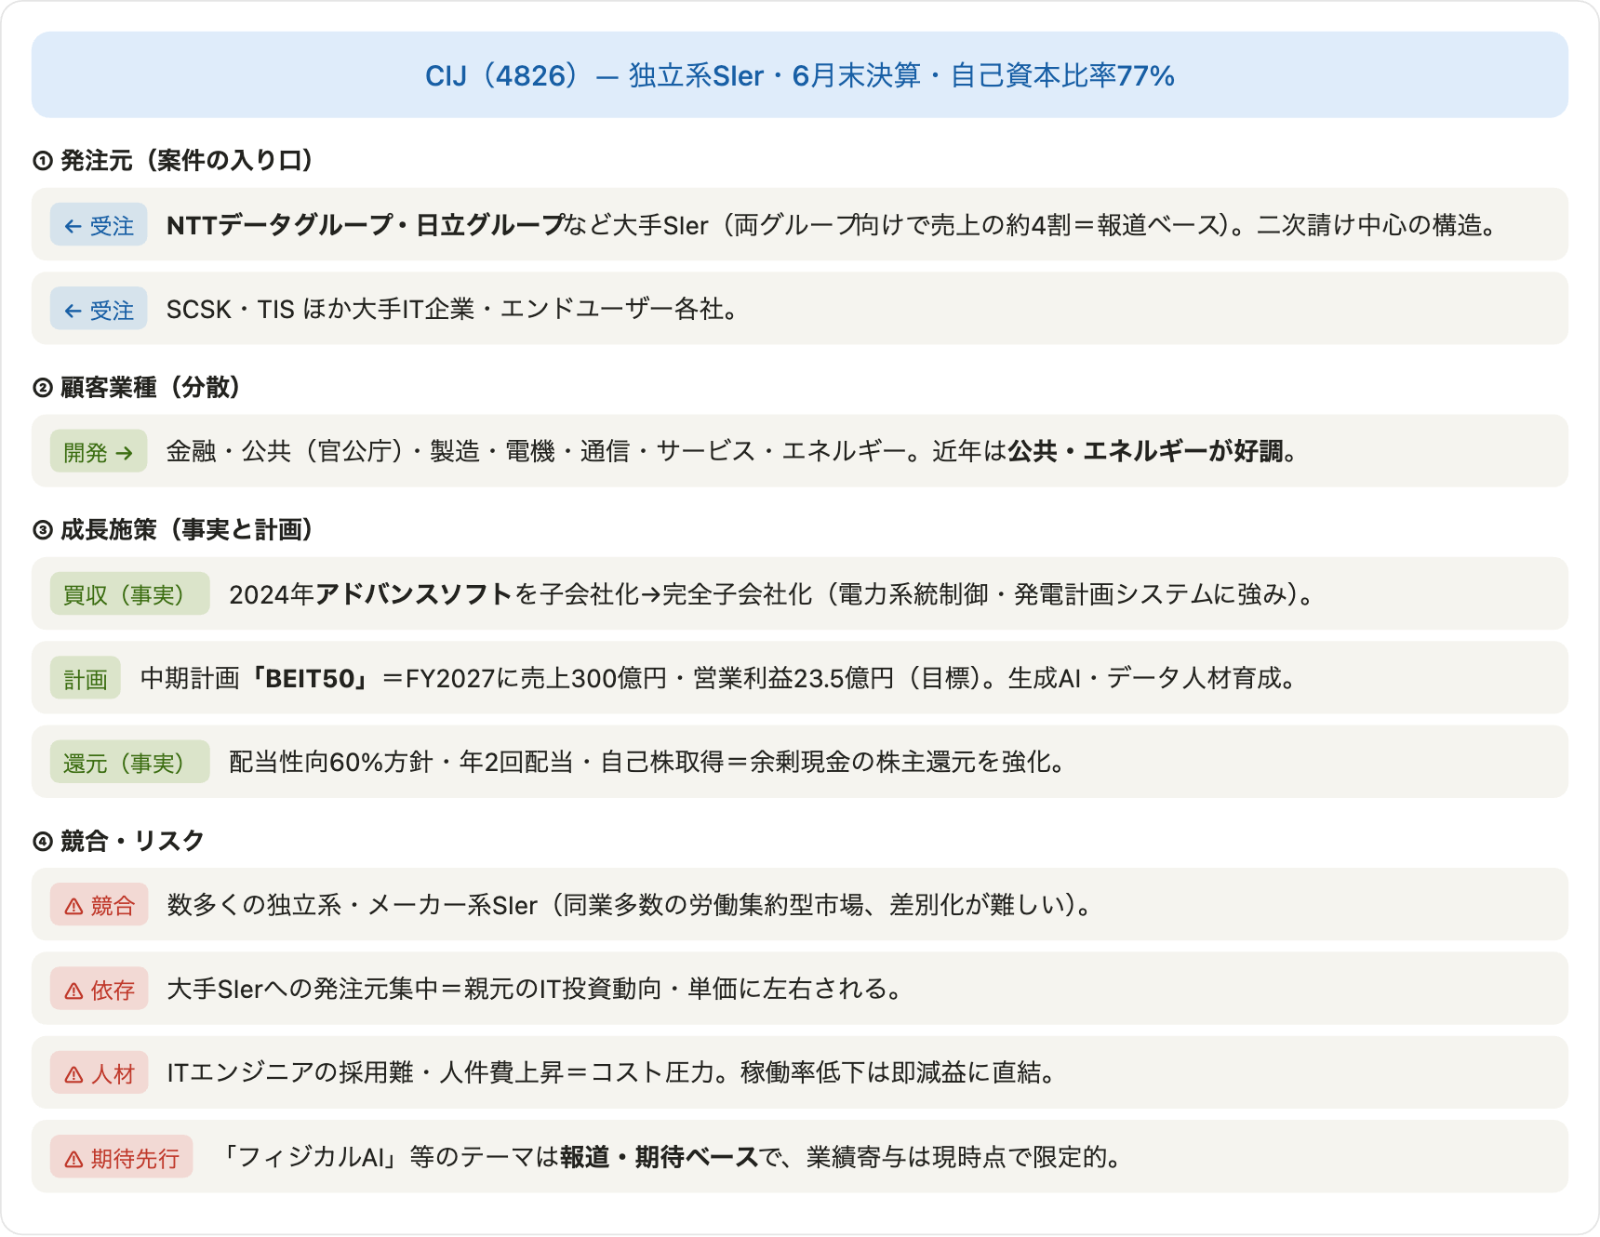Click the ① 発注元 section heading

point(173,161)
